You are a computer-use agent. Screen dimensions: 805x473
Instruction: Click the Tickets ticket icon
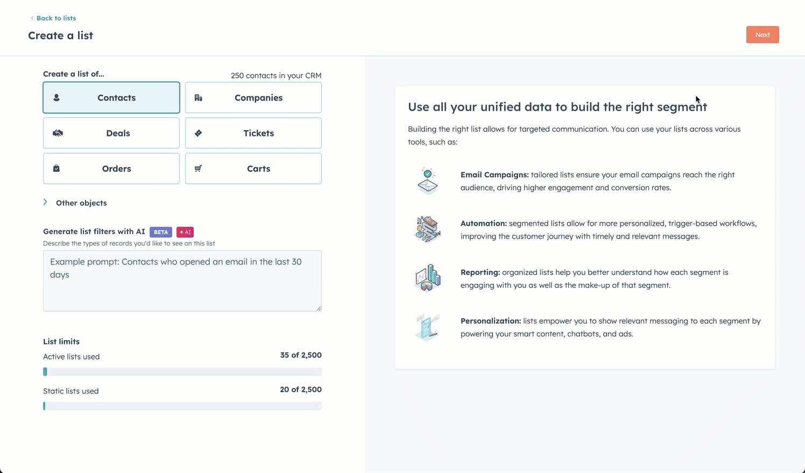[198, 133]
